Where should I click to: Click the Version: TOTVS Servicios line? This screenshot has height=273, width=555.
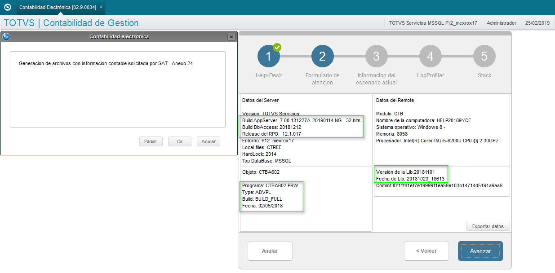pos(271,114)
